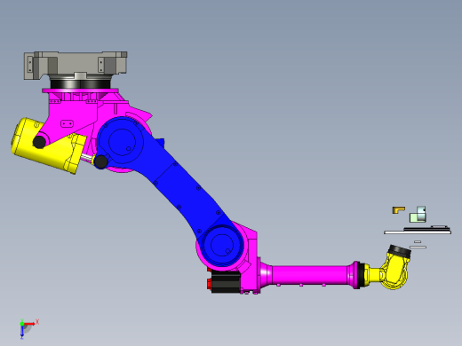Select the gray mounting base at top
This screenshot has height=346, width=462.
click(76, 65)
